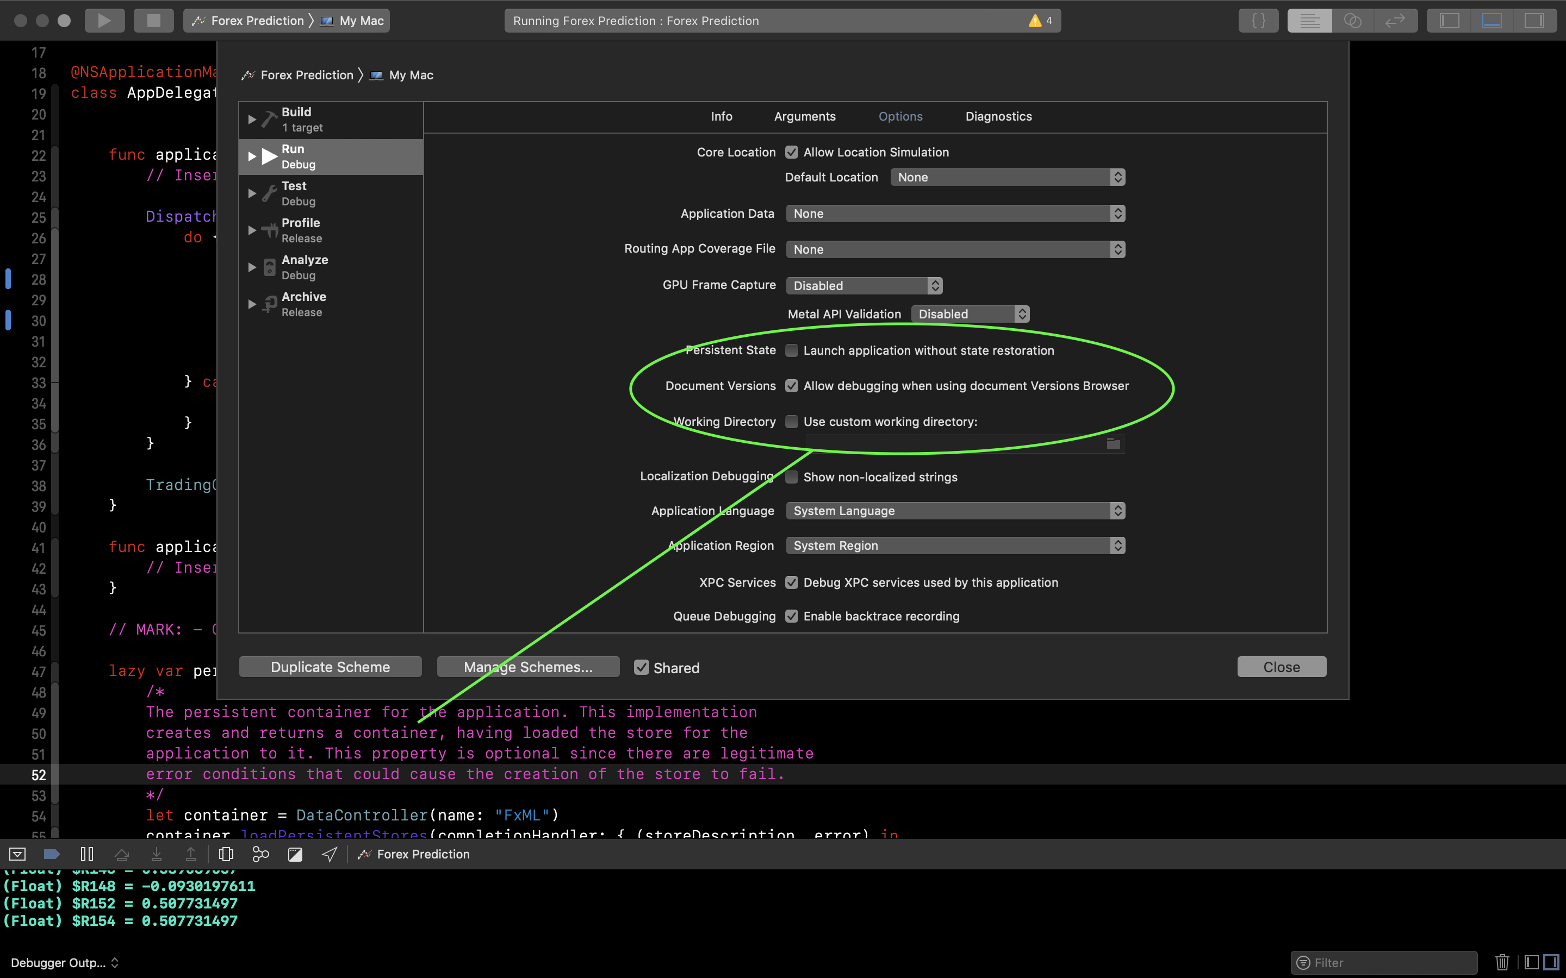Click the working directory folder chooser icon
This screenshot has height=978, width=1566.
[1113, 444]
